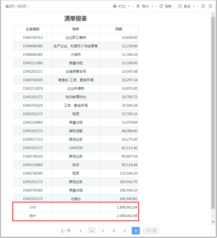Open the help question mark icon
Image resolution: width=217 pixels, height=238 pixels.
pyautogui.click(x=203, y=6)
